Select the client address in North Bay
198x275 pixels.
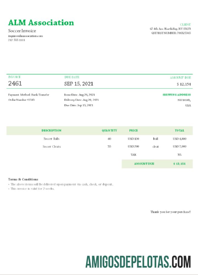tap(170, 29)
